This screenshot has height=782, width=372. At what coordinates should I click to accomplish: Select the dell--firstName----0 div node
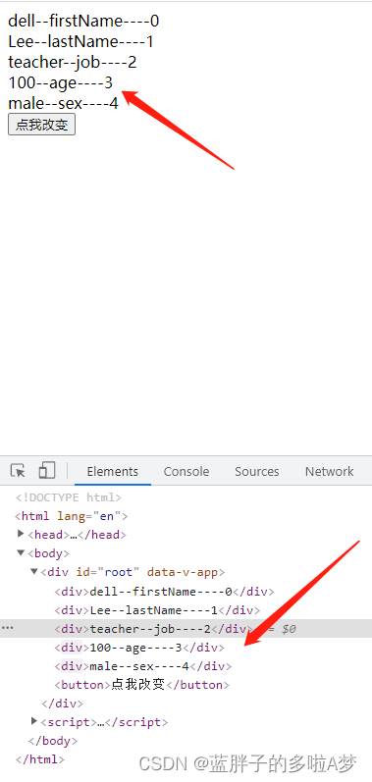pyautogui.click(x=165, y=592)
